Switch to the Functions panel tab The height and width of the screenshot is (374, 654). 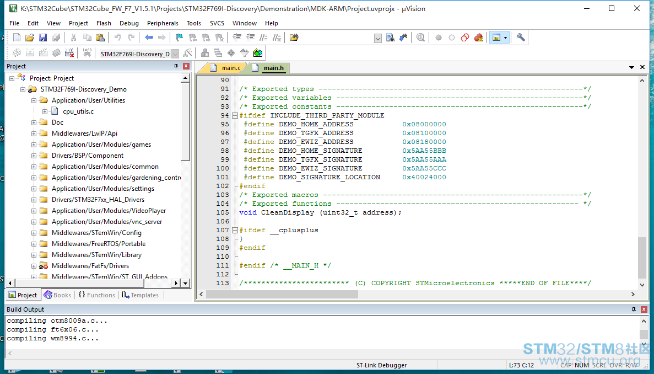click(97, 295)
